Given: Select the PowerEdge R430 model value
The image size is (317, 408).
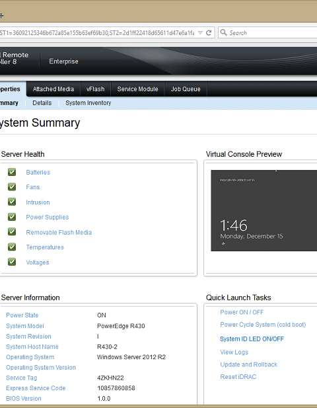Looking at the screenshot, I should coord(121,326).
